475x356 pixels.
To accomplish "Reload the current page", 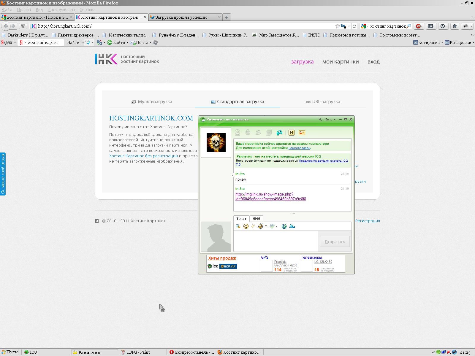I will click(354, 26).
